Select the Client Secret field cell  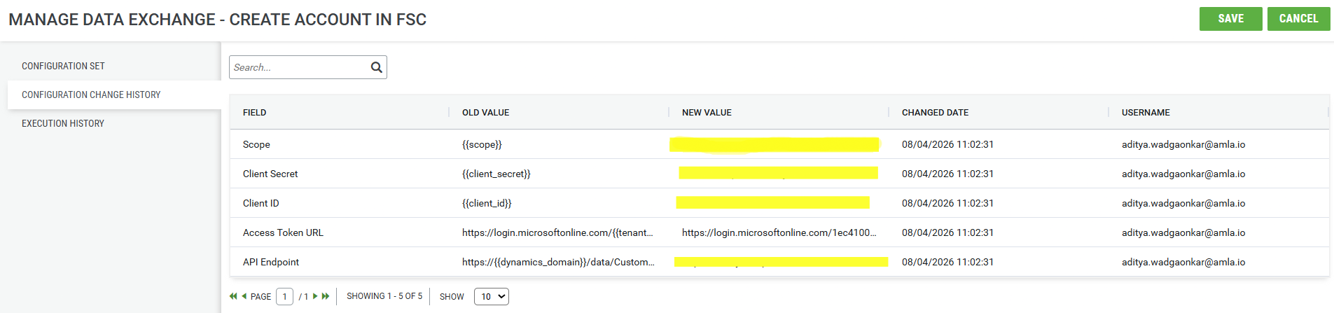pos(270,174)
